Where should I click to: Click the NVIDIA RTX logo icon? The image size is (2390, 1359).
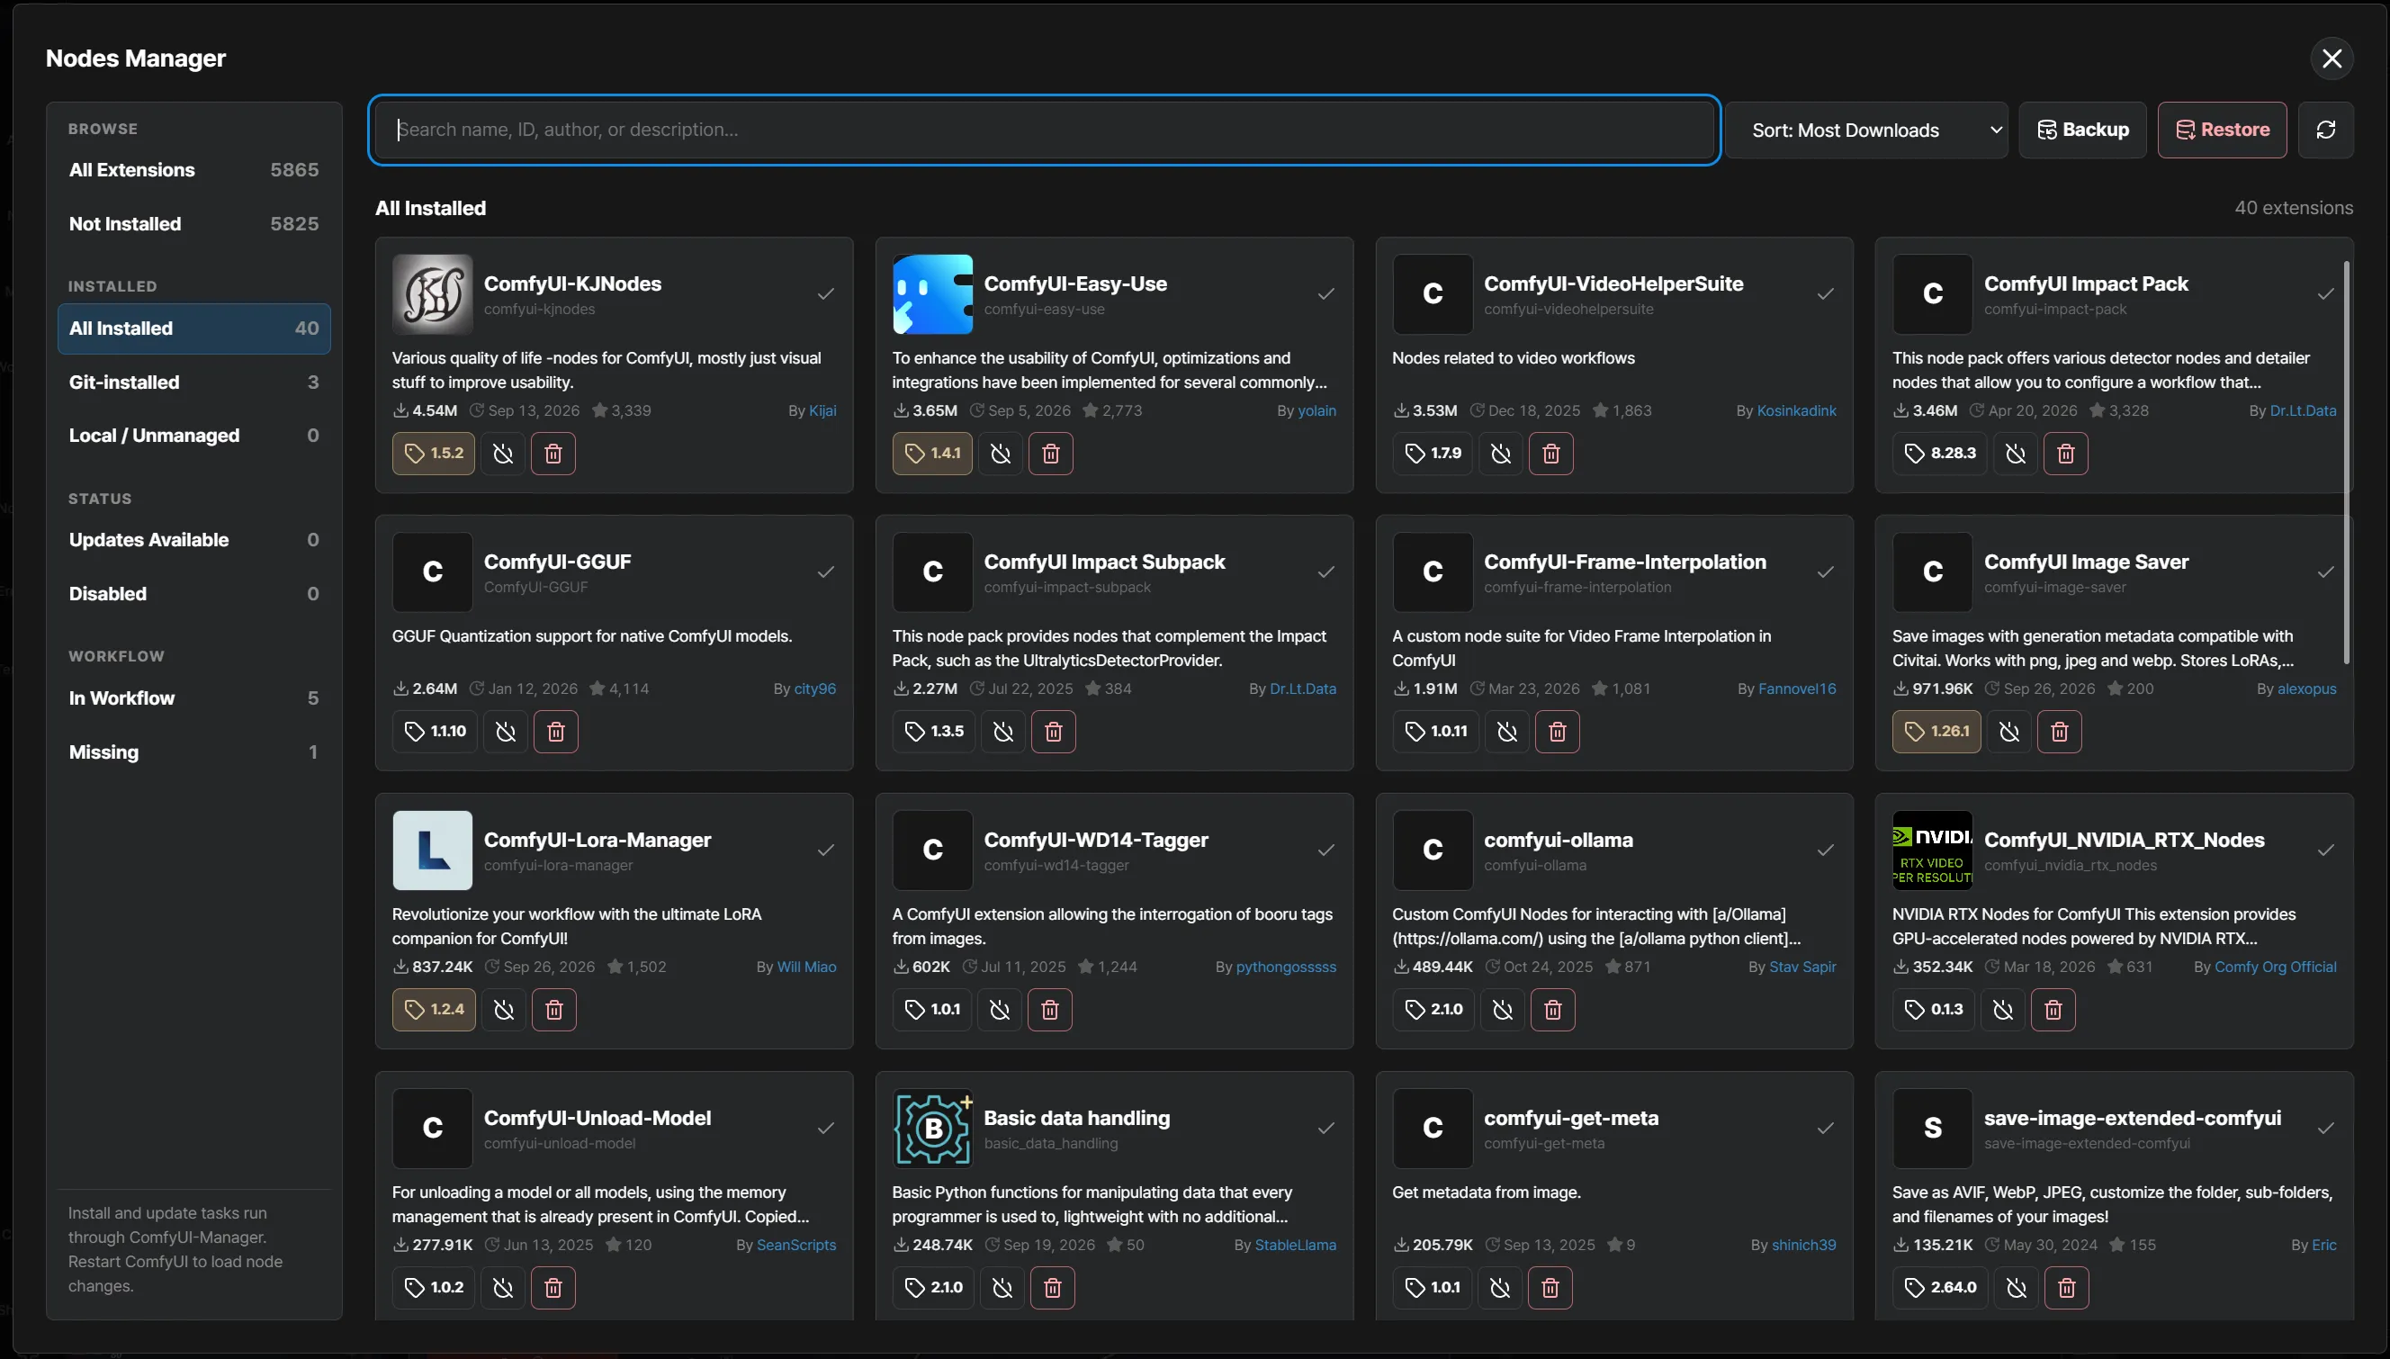click(x=1933, y=850)
